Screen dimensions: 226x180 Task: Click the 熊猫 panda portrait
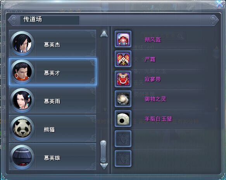(x=22, y=128)
